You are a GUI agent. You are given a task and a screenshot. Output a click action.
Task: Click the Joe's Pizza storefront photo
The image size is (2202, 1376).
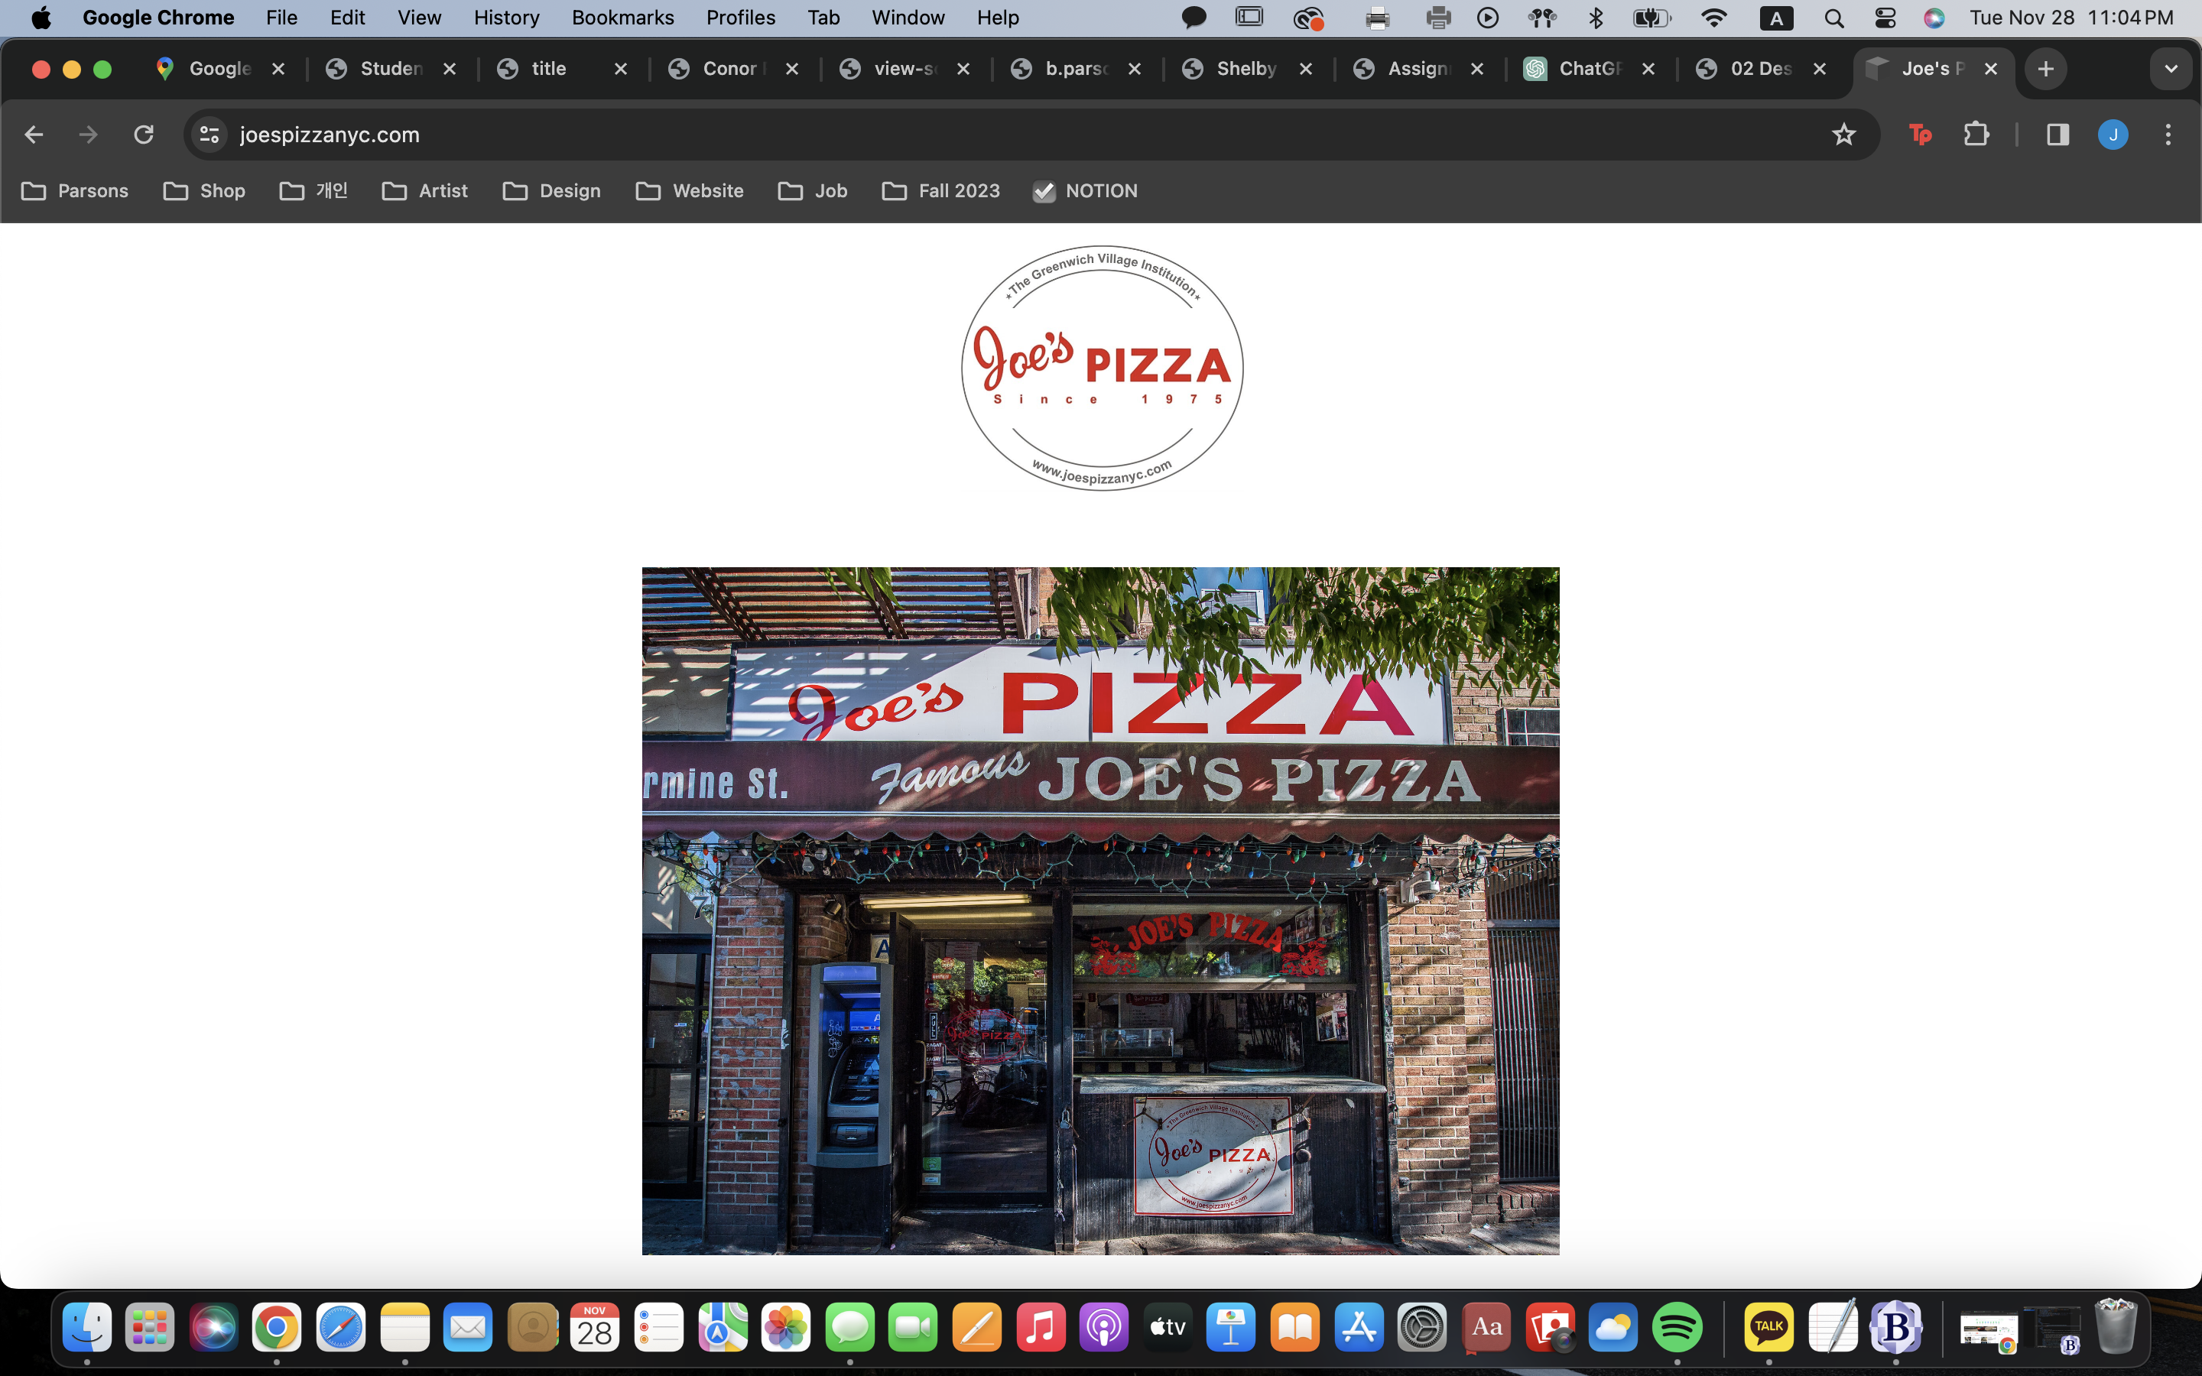pos(1100,911)
